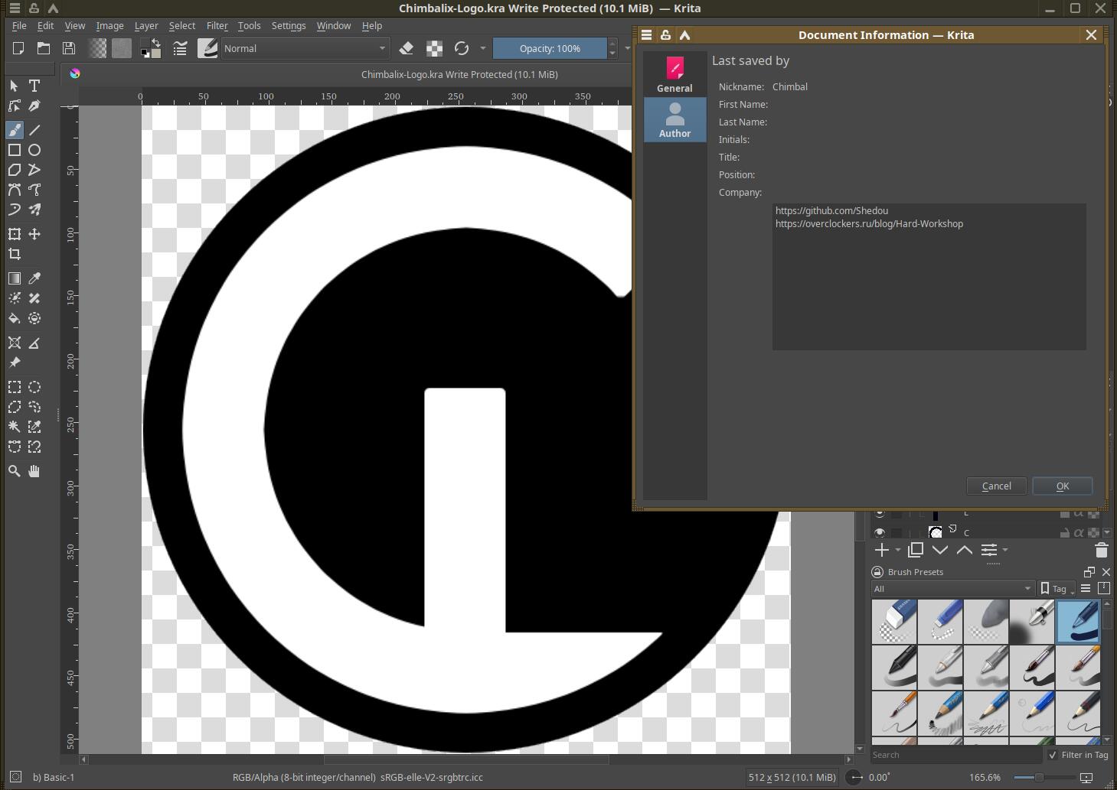Click the Opacity 100% slider
This screenshot has height=790, width=1117.
(550, 48)
